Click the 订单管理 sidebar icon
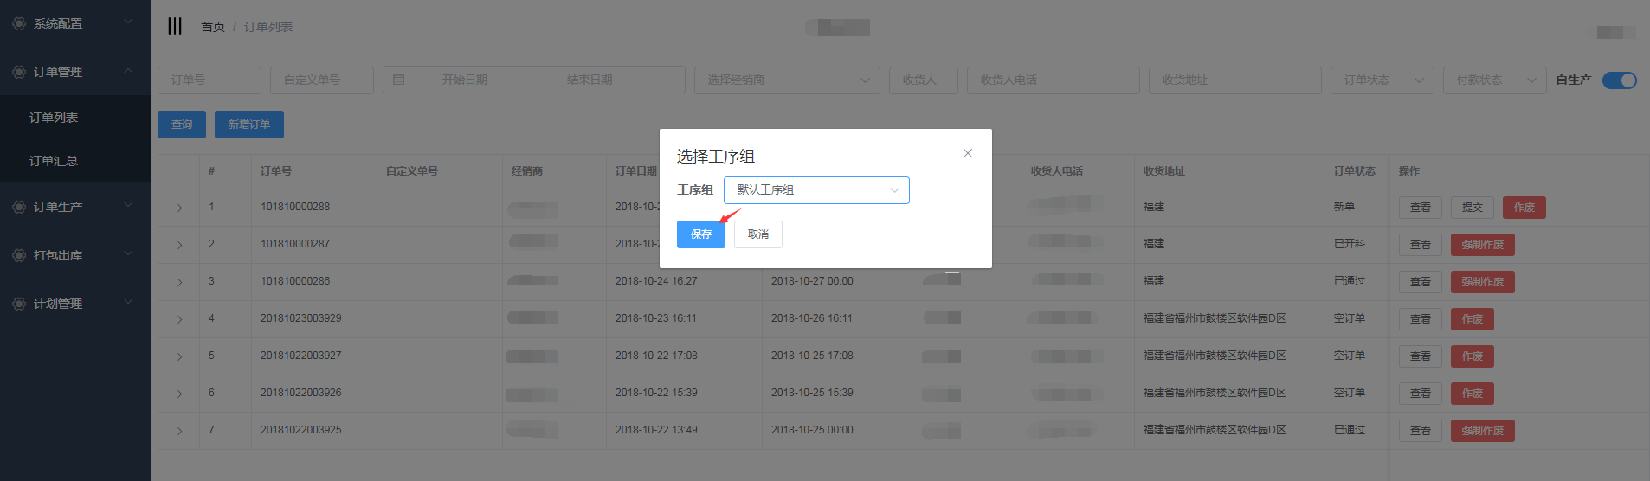1650x481 pixels. click(x=19, y=72)
